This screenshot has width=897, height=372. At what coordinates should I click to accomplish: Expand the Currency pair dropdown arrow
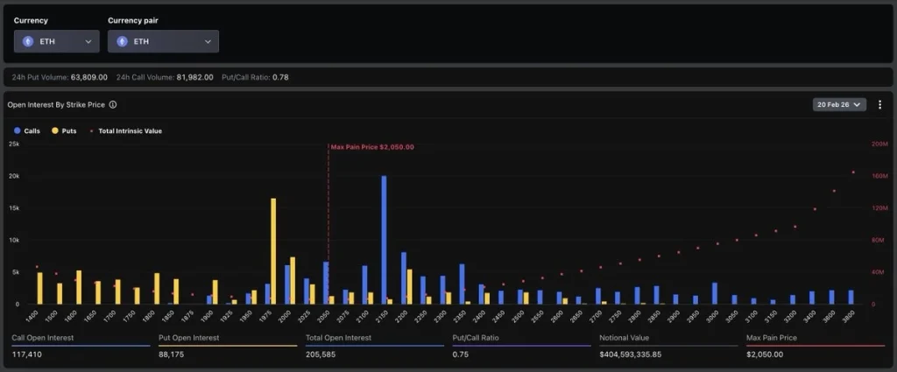208,41
